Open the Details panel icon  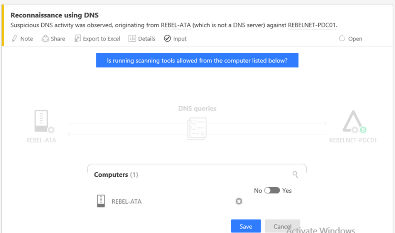[132, 39]
